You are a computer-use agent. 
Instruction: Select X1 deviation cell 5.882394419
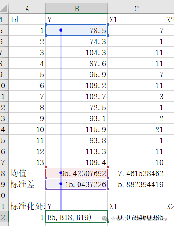(136, 184)
